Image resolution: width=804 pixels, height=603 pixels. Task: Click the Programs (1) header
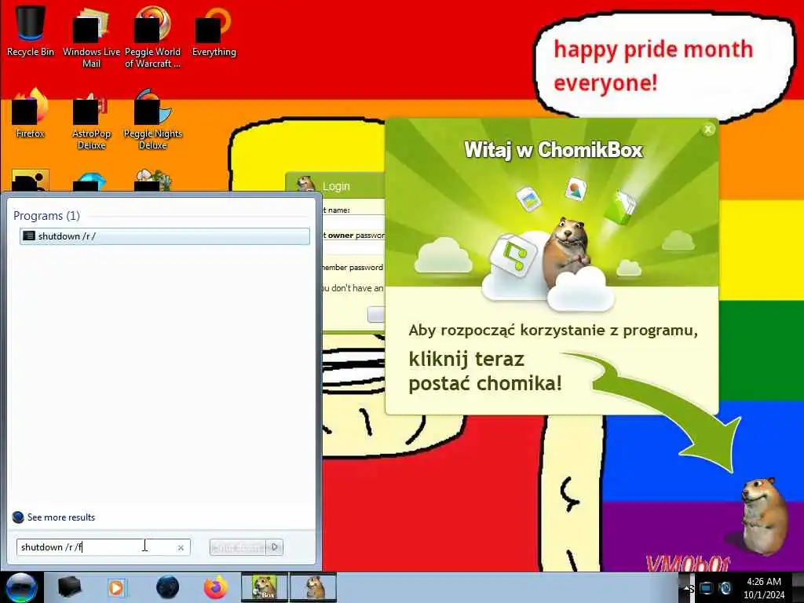pyautogui.click(x=46, y=215)
